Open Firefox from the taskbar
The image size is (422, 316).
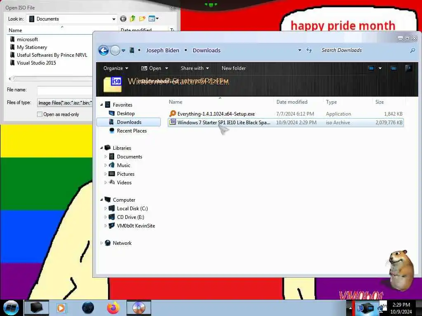(113, 308)
